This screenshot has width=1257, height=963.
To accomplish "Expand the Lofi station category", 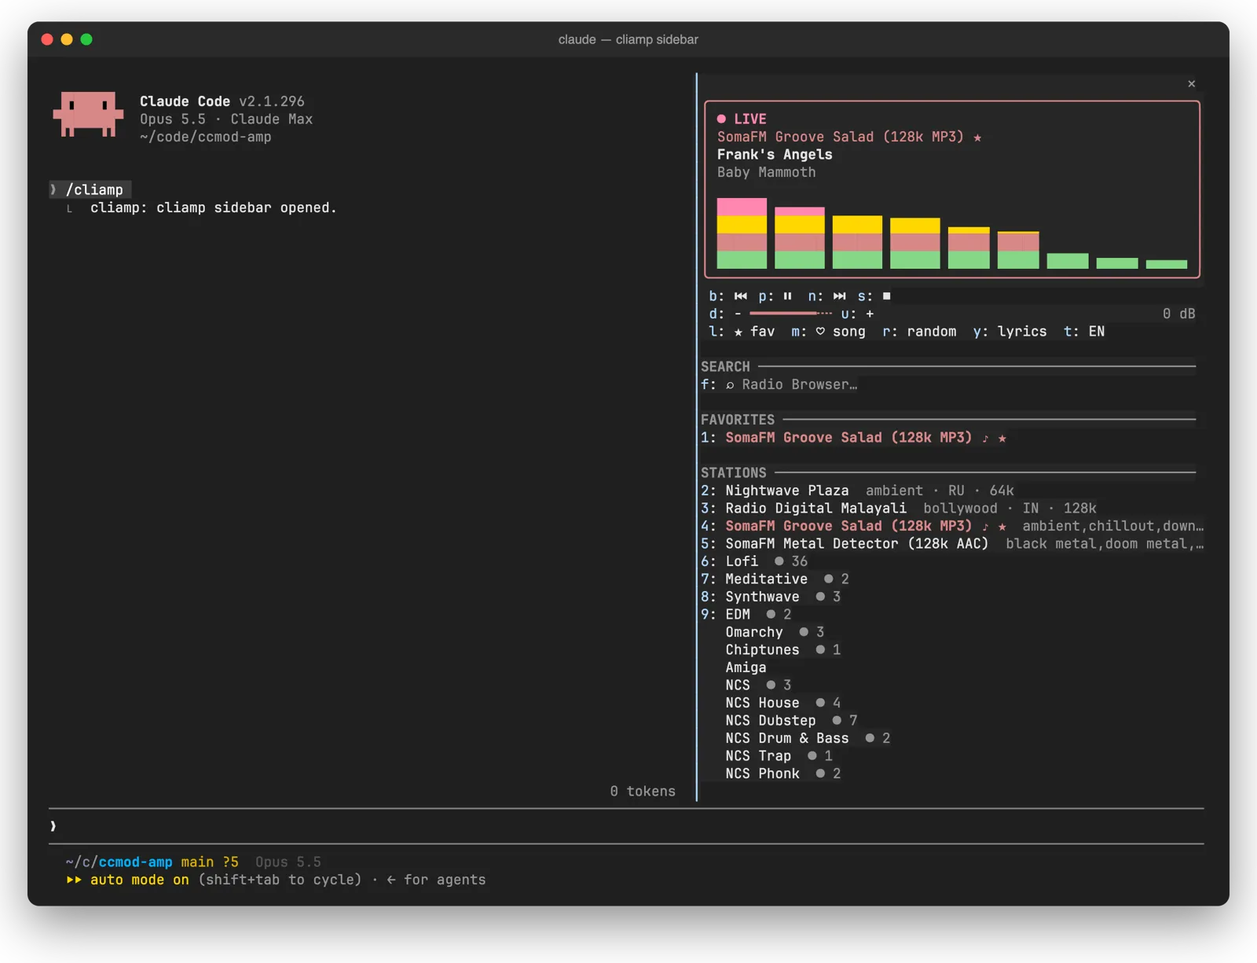I will tap(754, 561).
